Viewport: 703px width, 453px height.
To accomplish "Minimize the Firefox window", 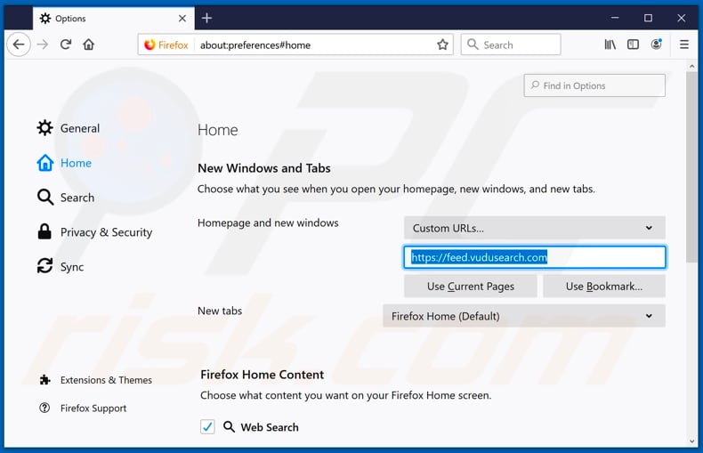I will (615, 18).
